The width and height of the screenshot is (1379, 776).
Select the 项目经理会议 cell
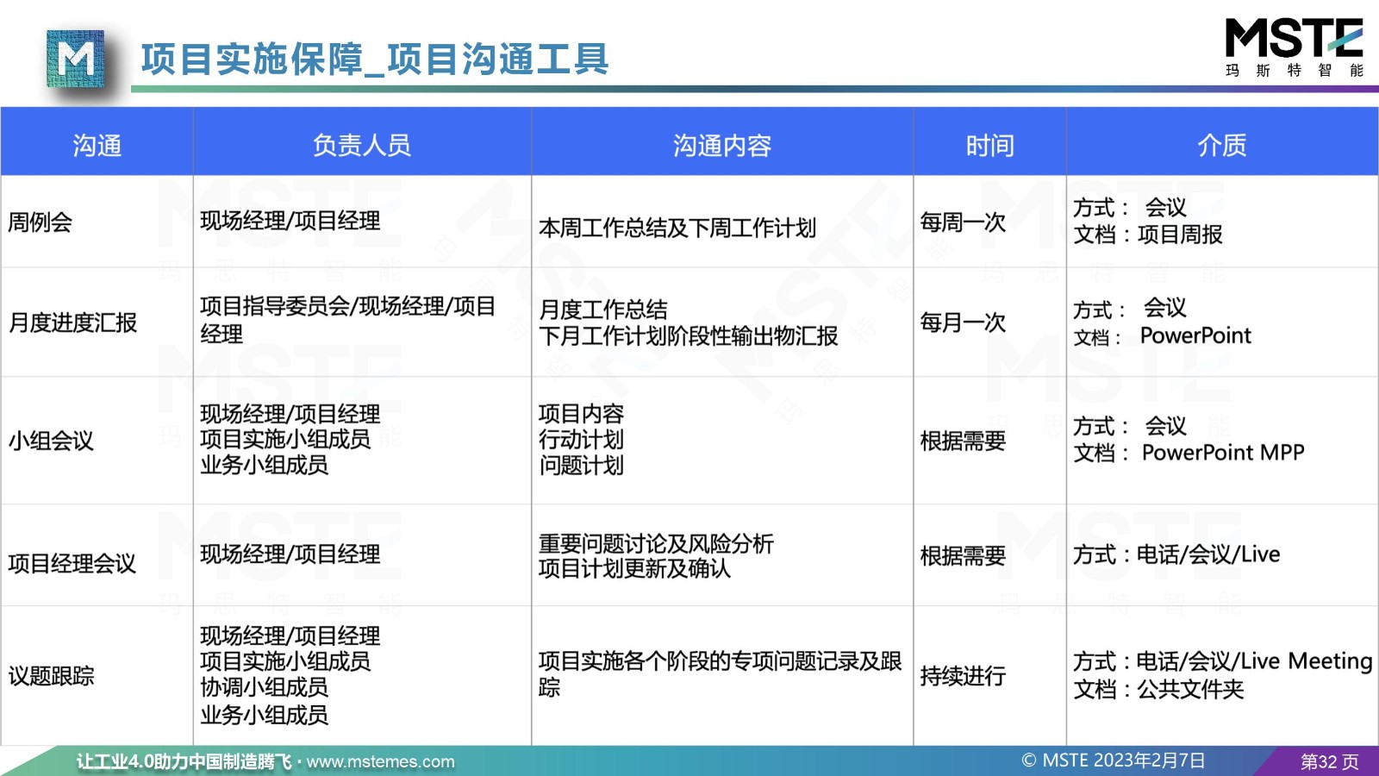tap(72, 563)
